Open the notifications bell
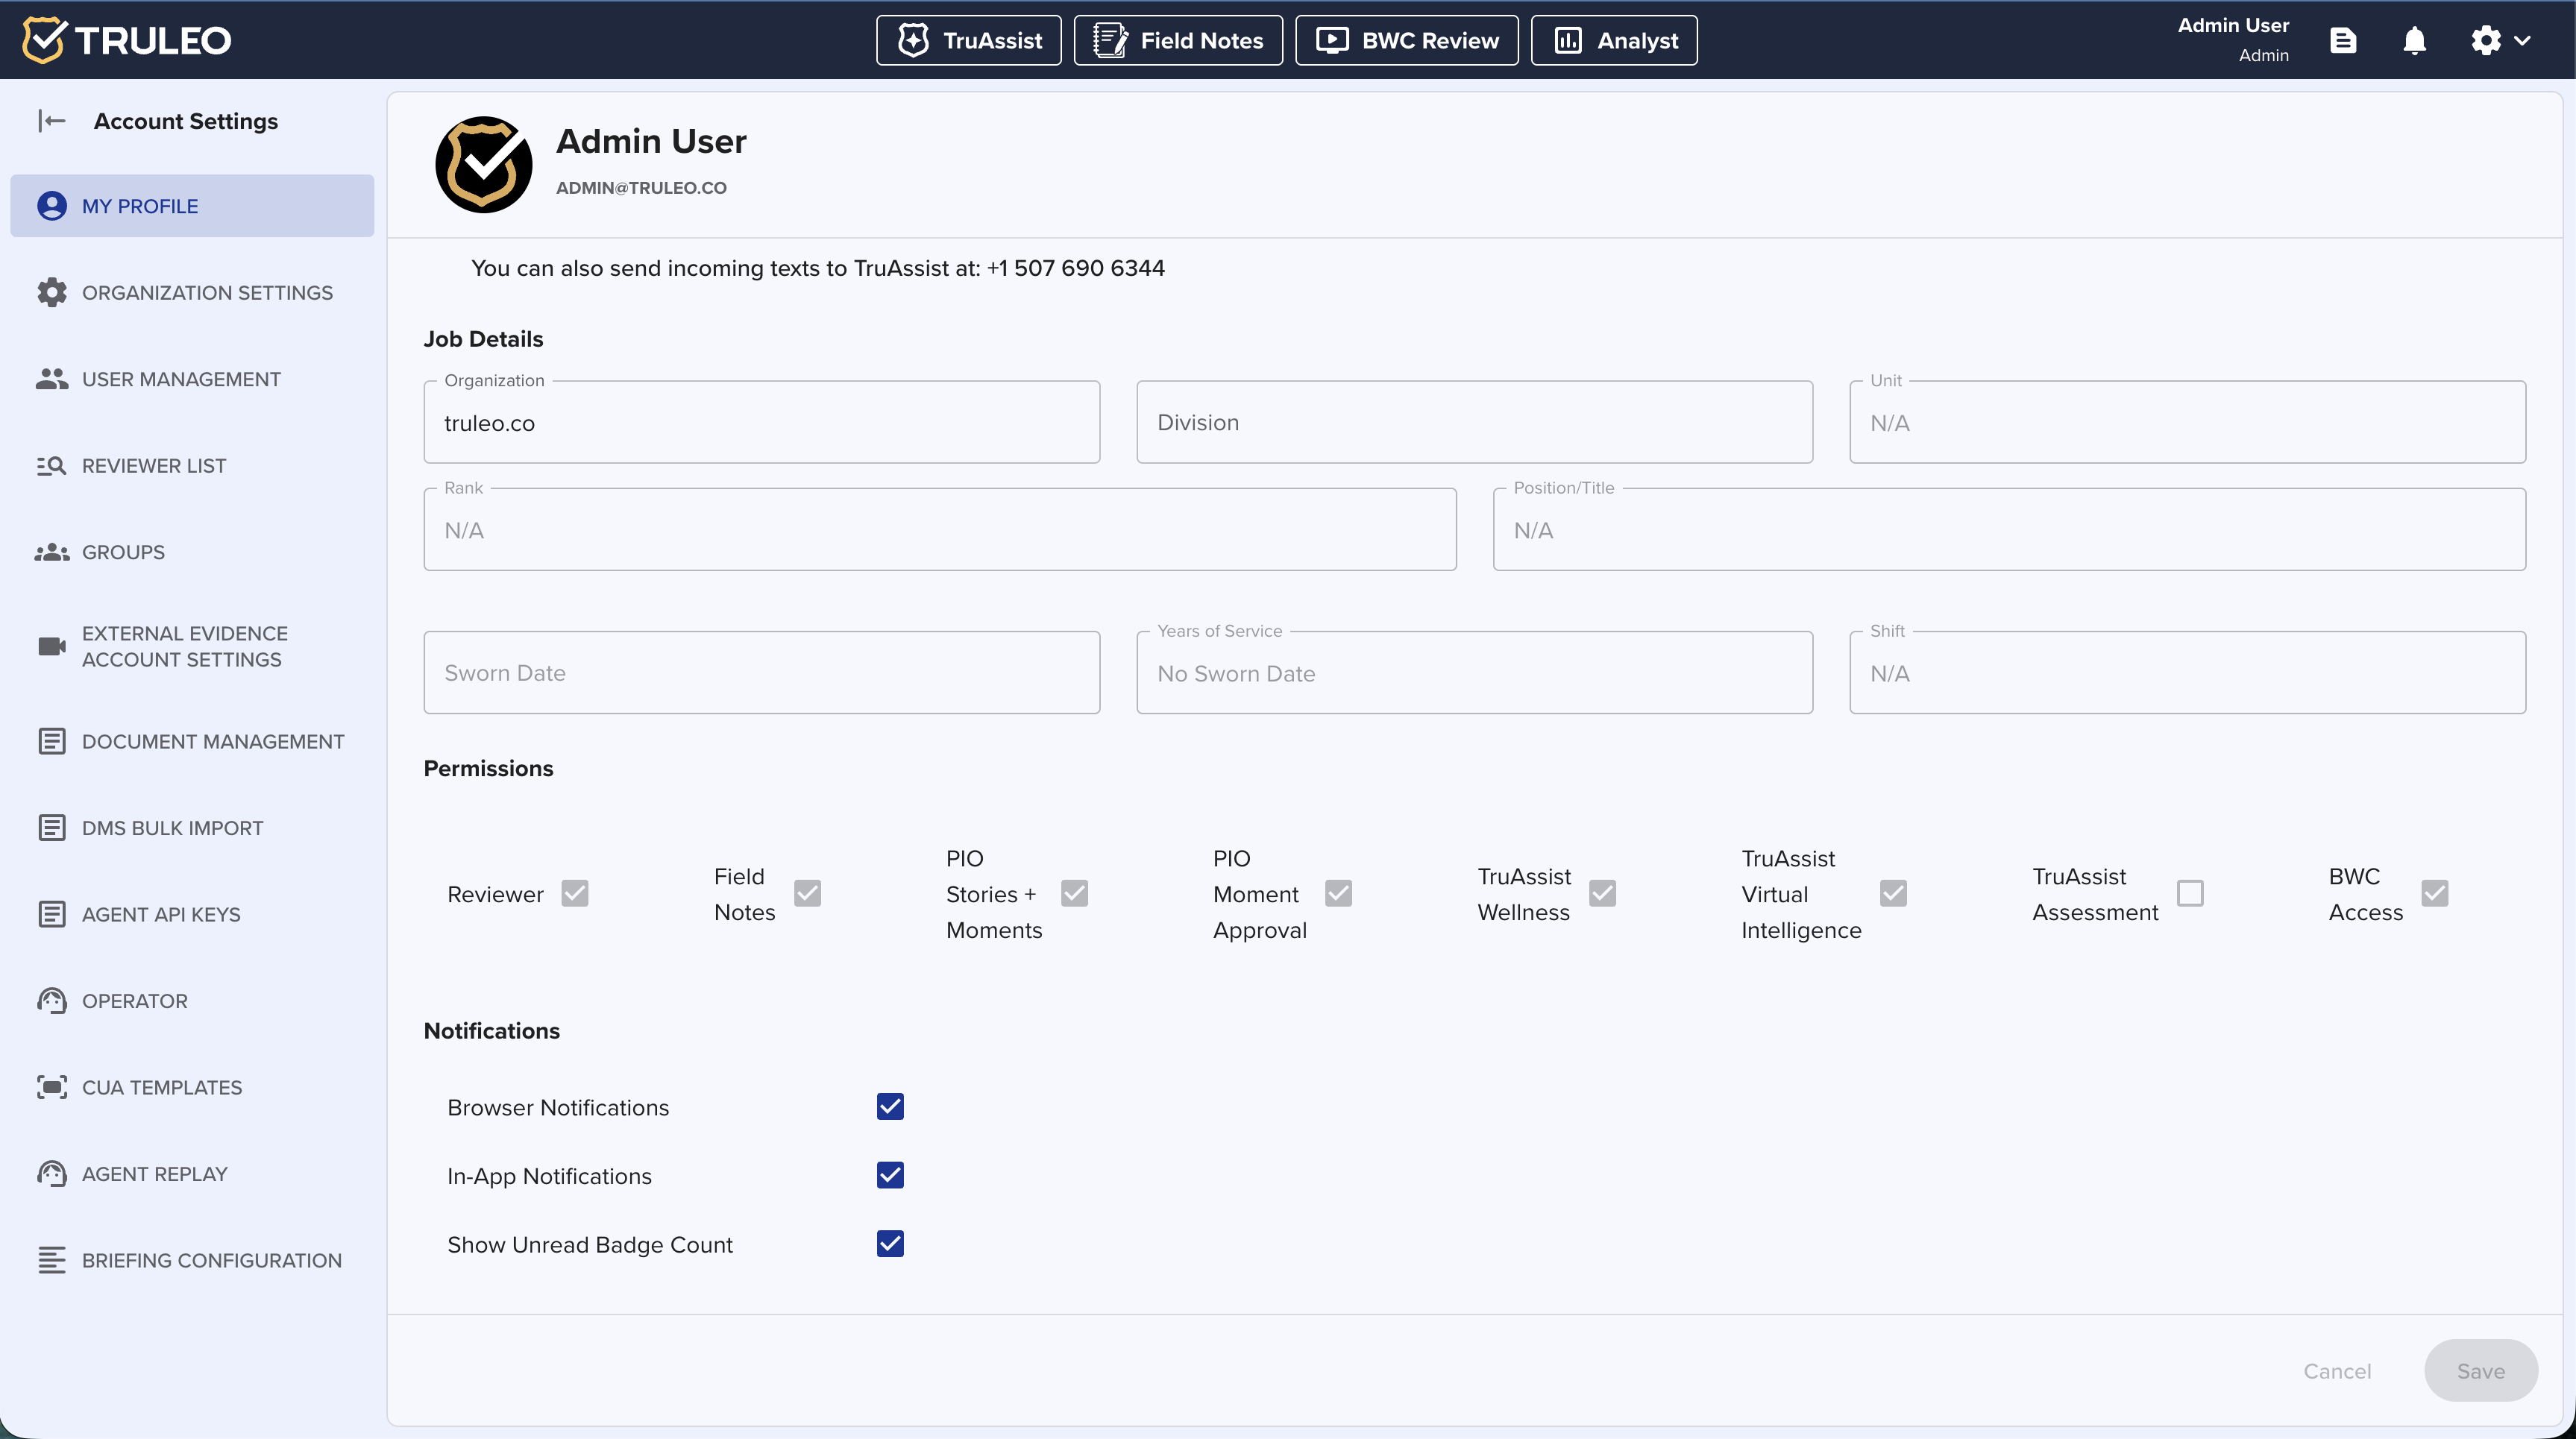The height and width of the screenshot is (1439, 2576). click(x=2415, y=40)
